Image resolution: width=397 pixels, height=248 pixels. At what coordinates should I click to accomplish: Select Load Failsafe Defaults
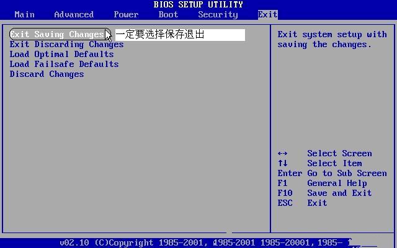tap(64, 64)
